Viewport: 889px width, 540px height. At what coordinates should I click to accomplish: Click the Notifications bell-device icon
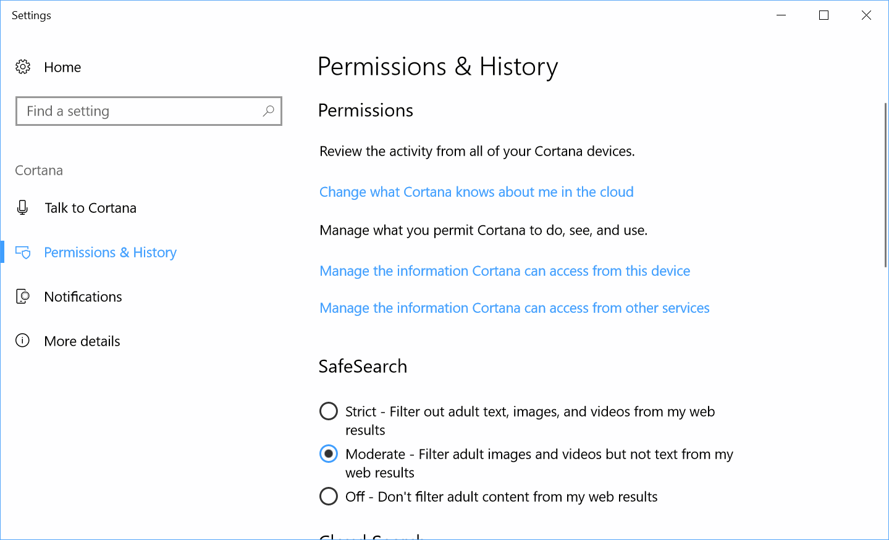click(x=23, y=296)
